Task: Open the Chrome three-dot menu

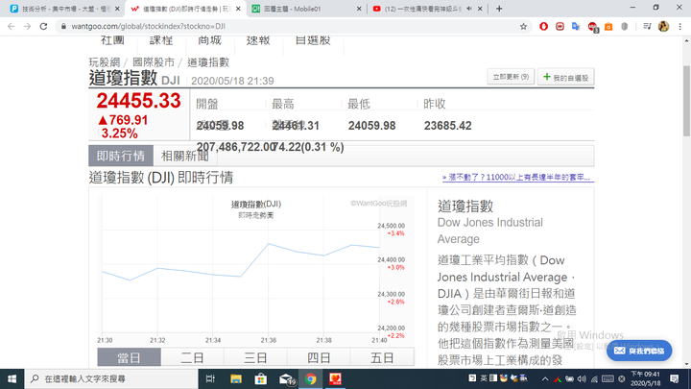Action: pyautogui.click(x=680, y=27)
